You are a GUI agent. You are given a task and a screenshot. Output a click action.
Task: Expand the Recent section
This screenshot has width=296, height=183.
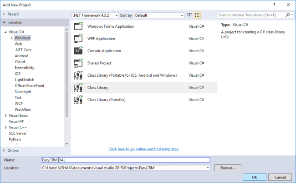4,14
